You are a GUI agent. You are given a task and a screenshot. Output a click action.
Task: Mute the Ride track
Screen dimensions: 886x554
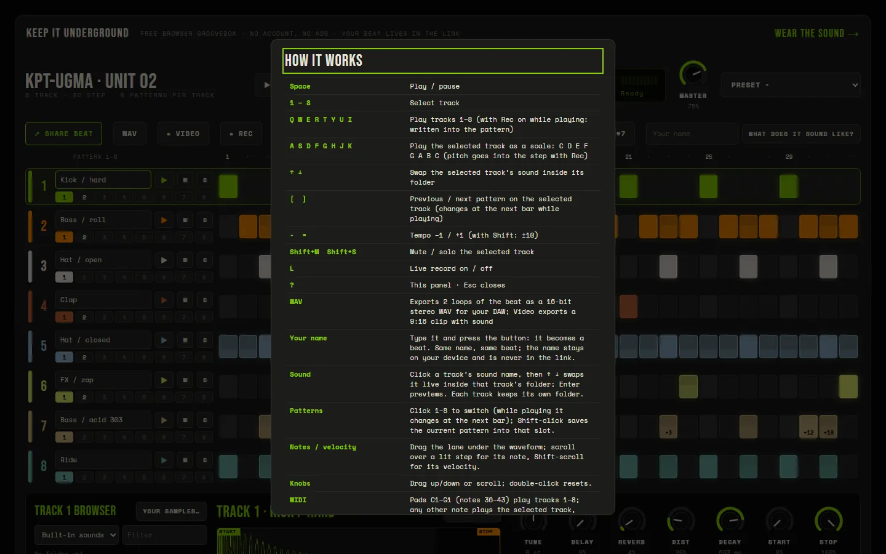click(185, 460)
